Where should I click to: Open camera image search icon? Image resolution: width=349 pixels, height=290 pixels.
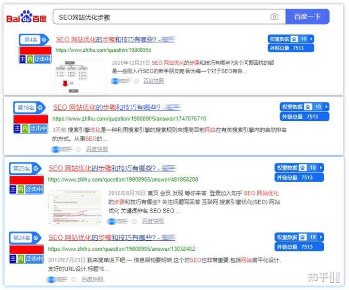[274, 16]
